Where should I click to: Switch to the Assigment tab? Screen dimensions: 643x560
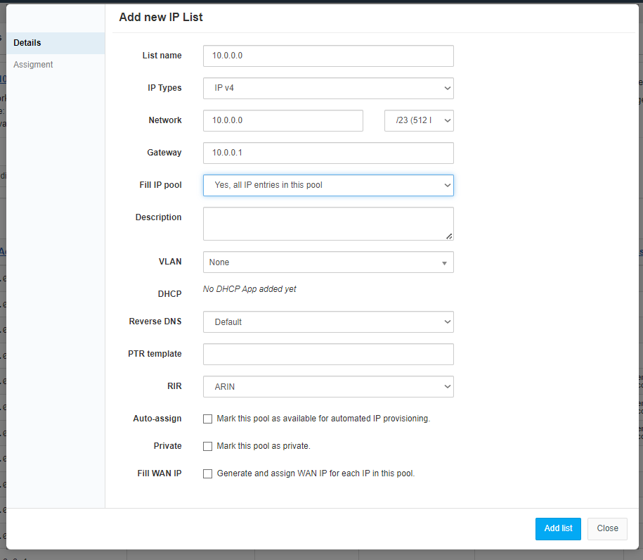click(33, 65)
